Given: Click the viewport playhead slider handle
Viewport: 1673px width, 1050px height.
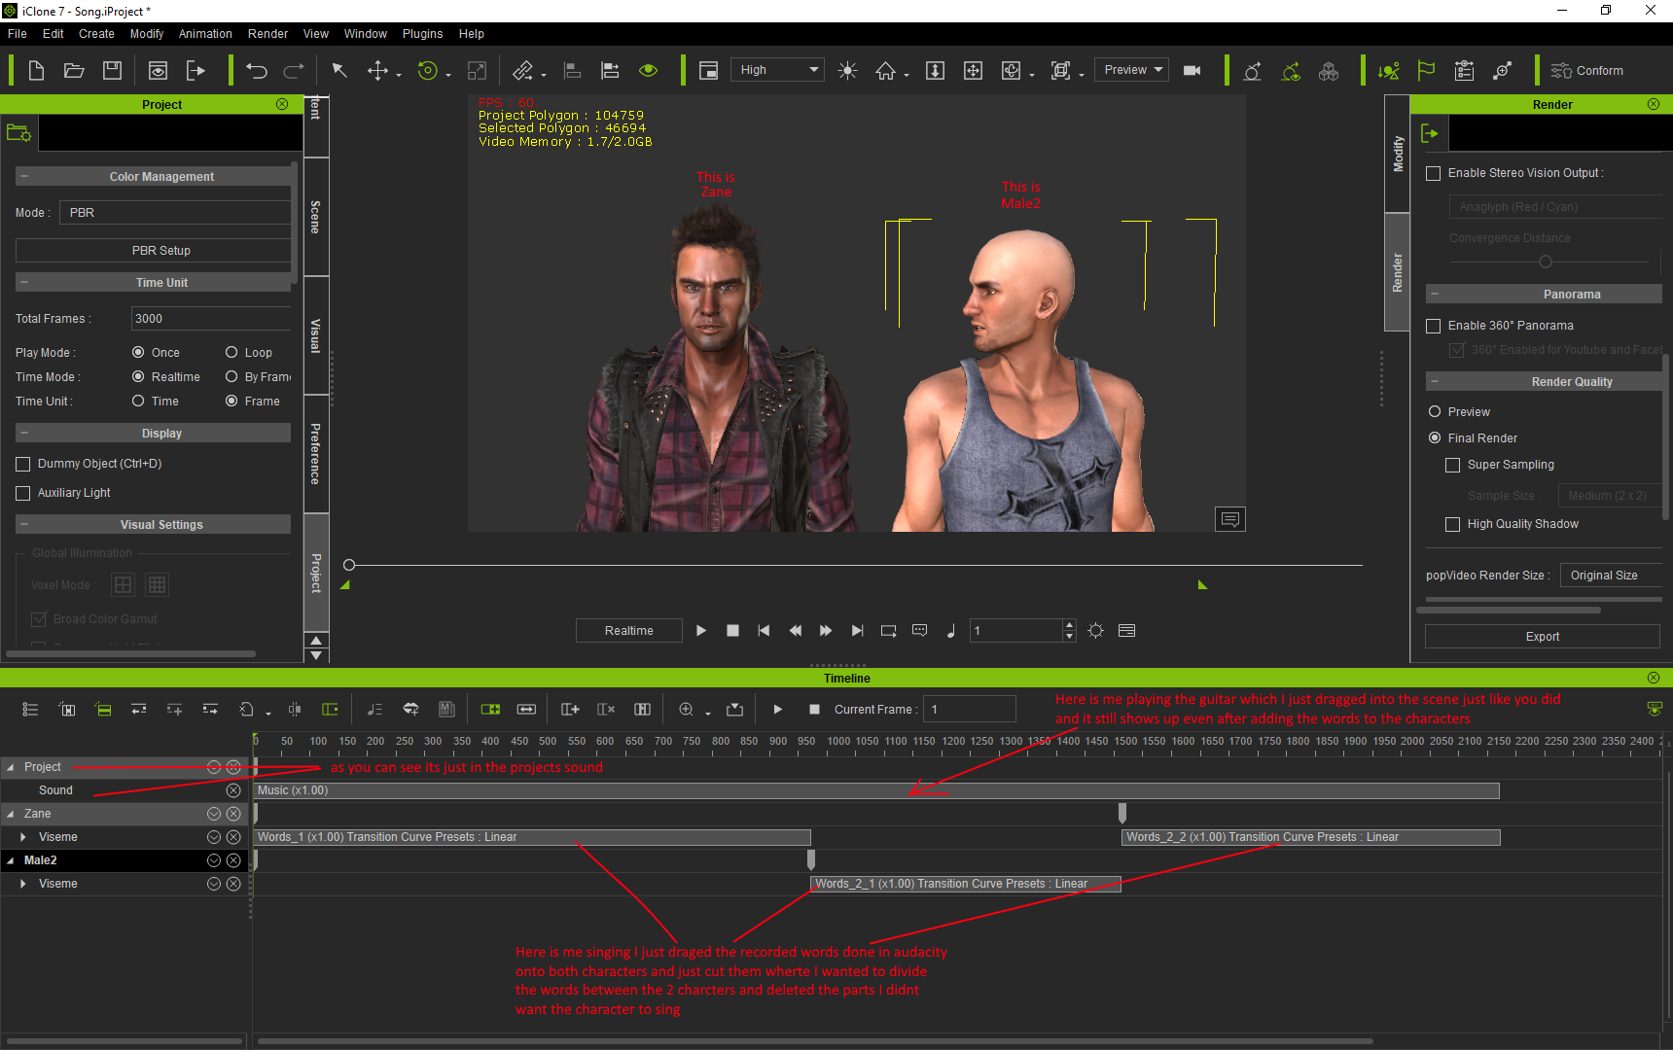Looking at the screenshot, I should click(349, 565).
